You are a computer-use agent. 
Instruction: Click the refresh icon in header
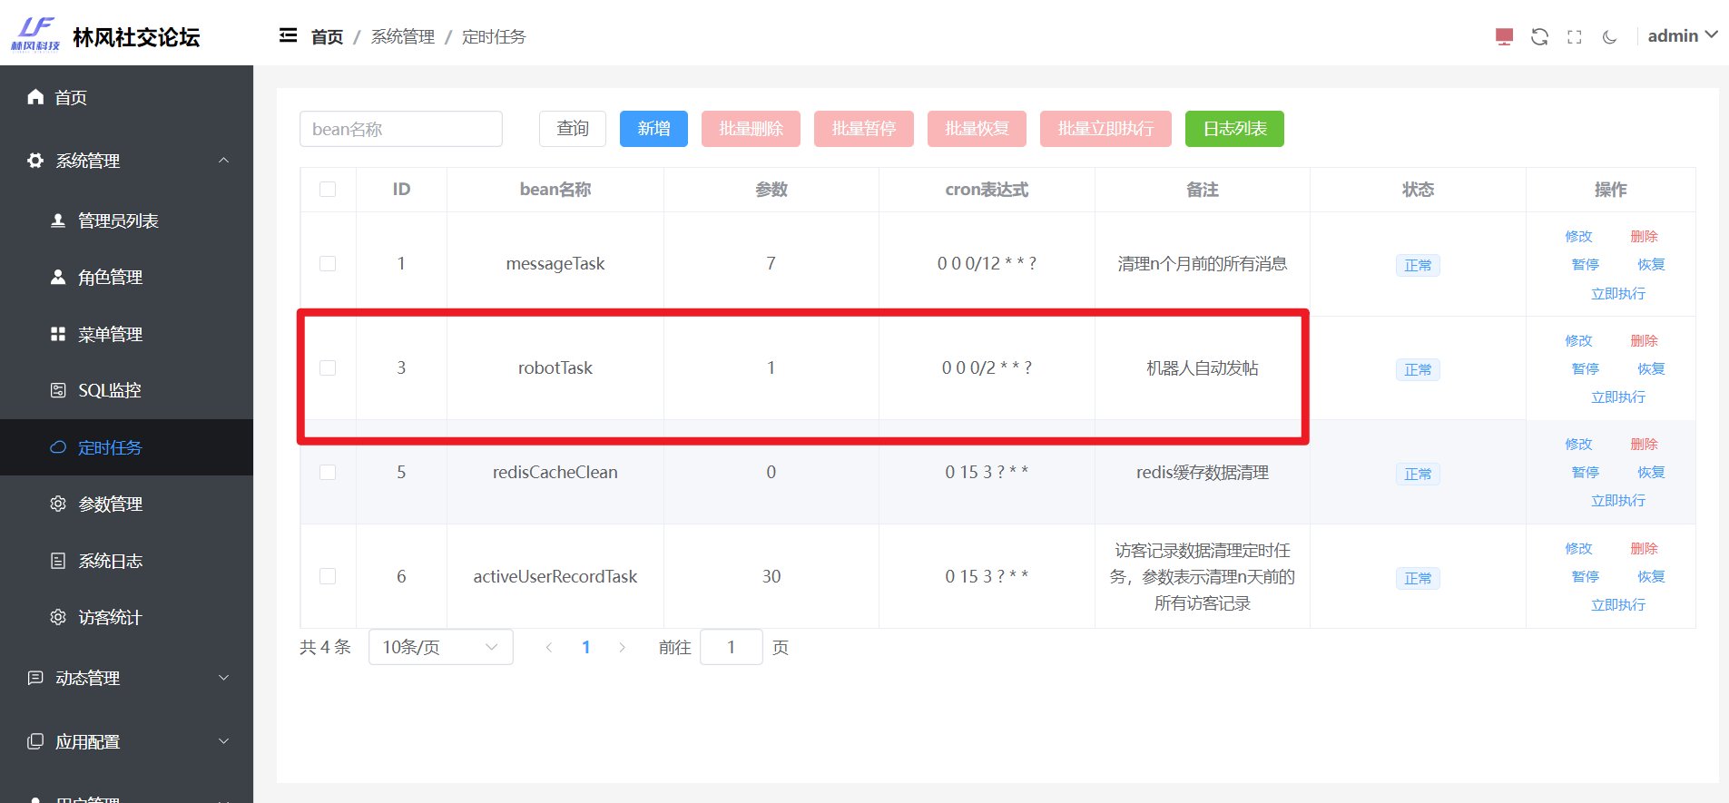[1539, 36]
